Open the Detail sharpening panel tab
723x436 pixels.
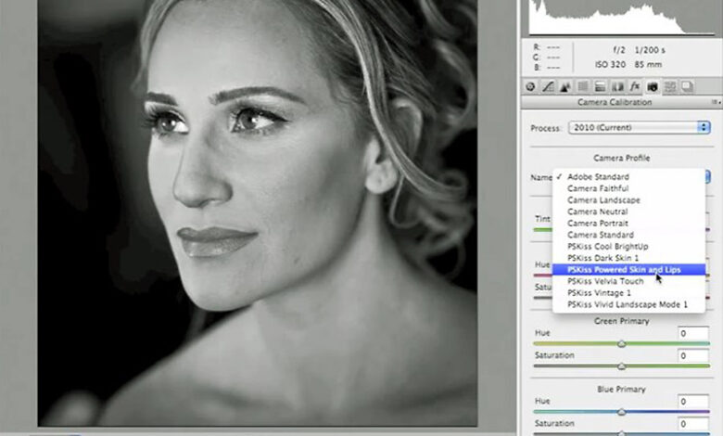click(565, 86)
